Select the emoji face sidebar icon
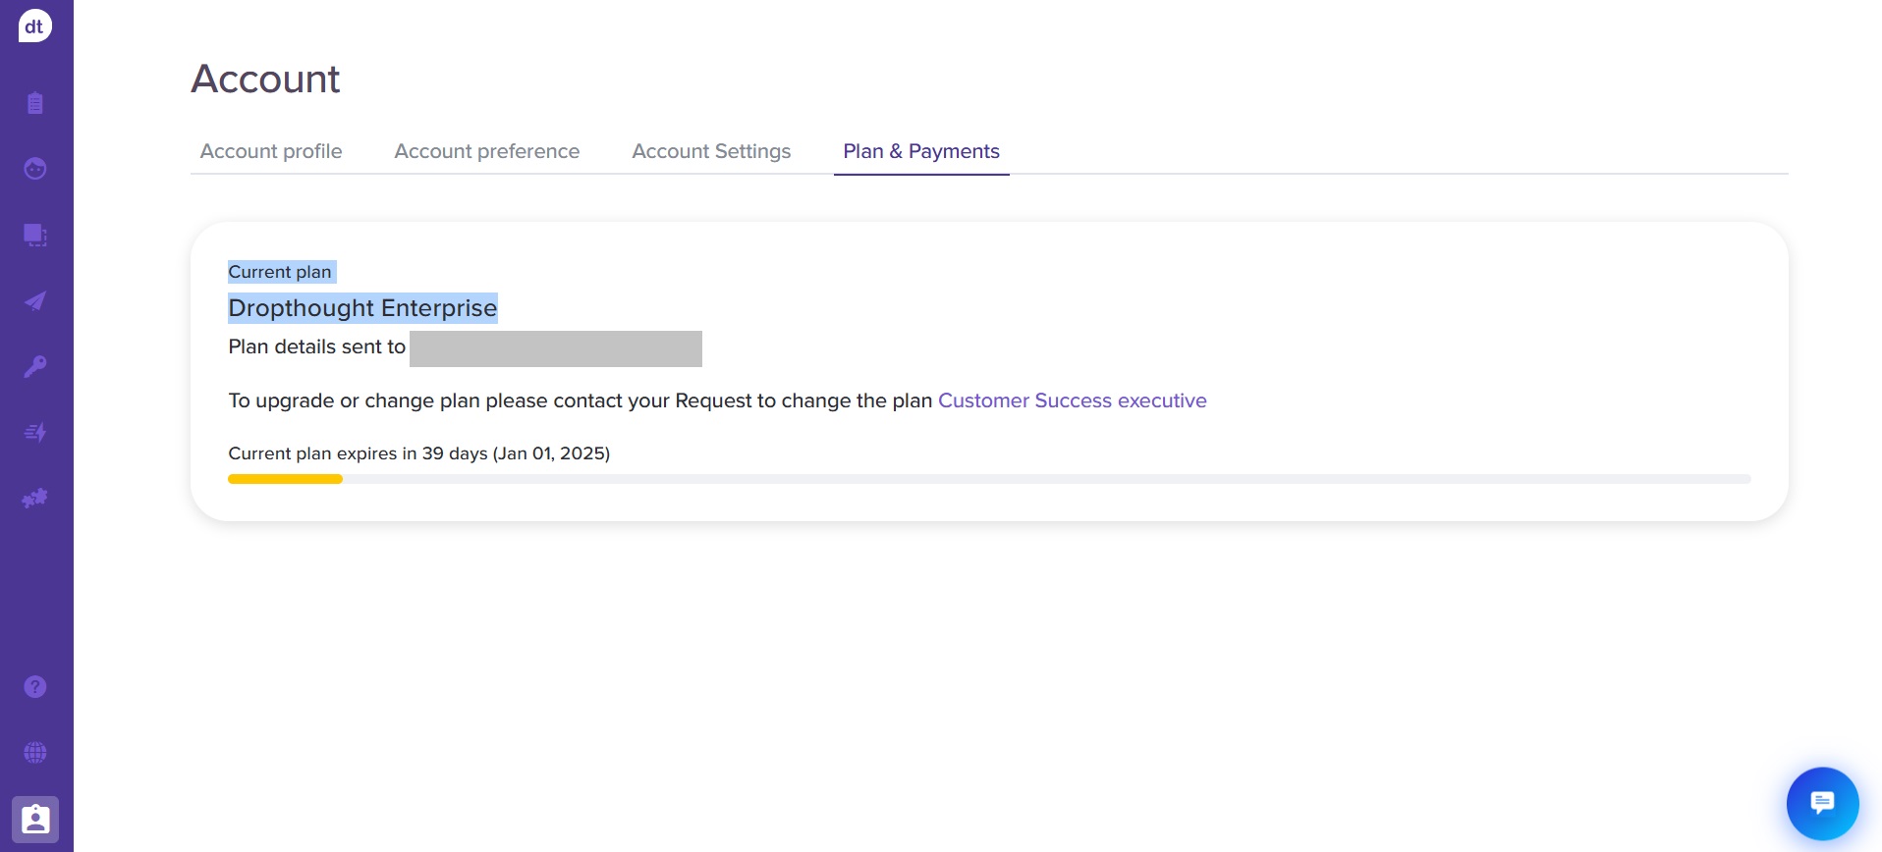 [35, 169]
